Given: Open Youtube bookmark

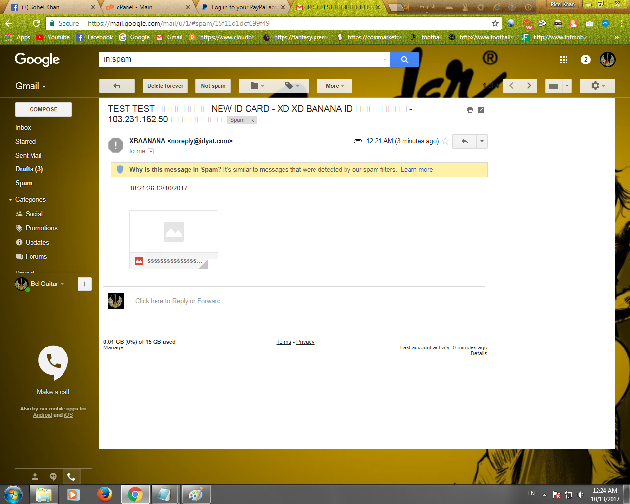Looking at the screenshot, I should pyautogui.click(x=53, y=37).
